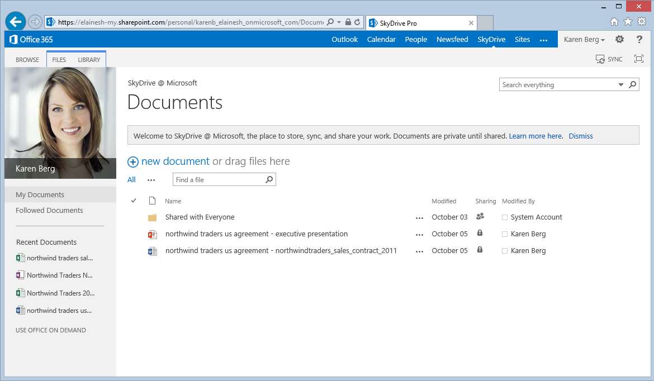Open Calendar from the top navigation
Image resolution: width=654 pixels, height=381 pixels.
coord(381,39)
